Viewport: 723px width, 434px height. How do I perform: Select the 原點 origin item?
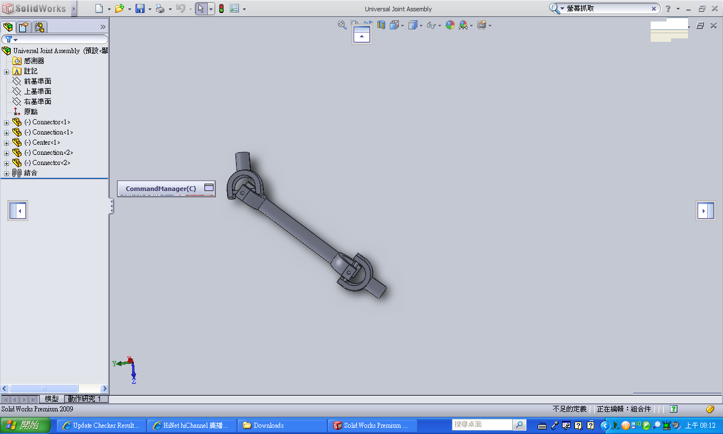tap(25, 112)
